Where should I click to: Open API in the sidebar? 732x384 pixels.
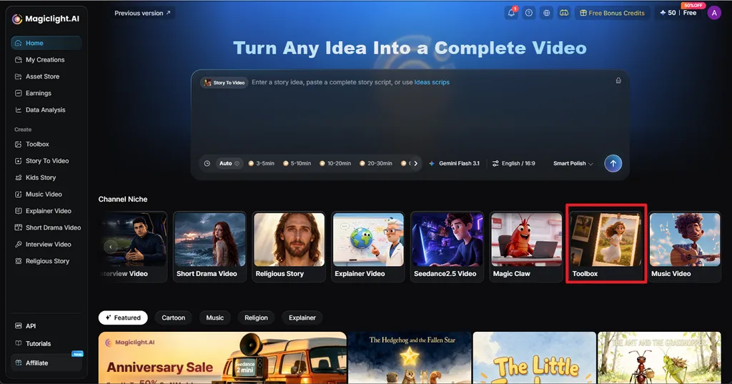[46, 326]
